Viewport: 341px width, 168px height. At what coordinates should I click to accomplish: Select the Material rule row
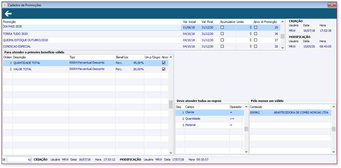(210, 125)
